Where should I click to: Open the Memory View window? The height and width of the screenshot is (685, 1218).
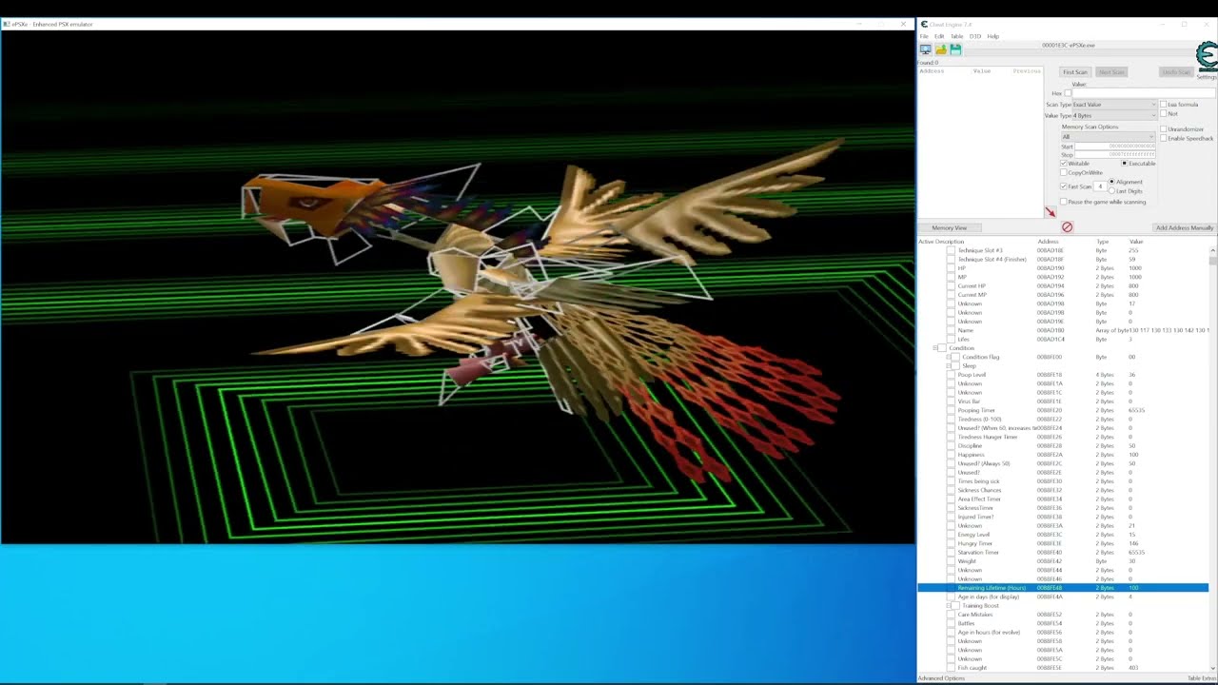[949, 228]
